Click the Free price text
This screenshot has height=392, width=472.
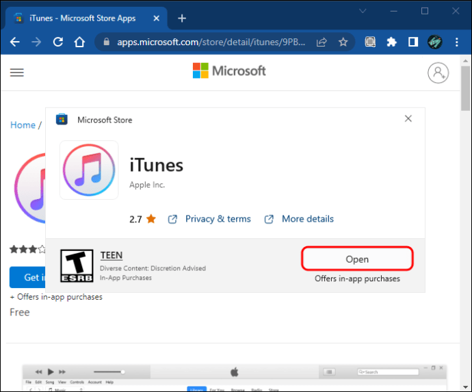coord(20,312)
